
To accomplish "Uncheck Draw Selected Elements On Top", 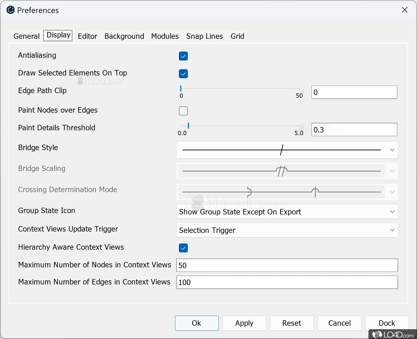I will 183,74.
